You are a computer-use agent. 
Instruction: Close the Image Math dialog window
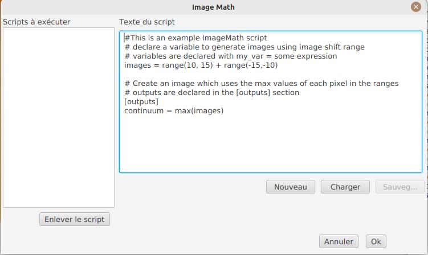tap(415, 7)
